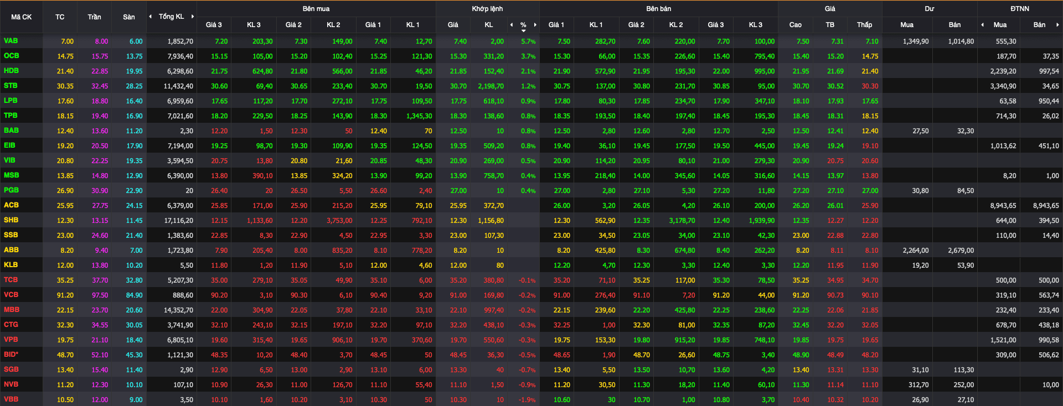The image size is (1063, 406).
Task: Sort by KL 1 under Bên mua
Action: [x=412, y=25]
